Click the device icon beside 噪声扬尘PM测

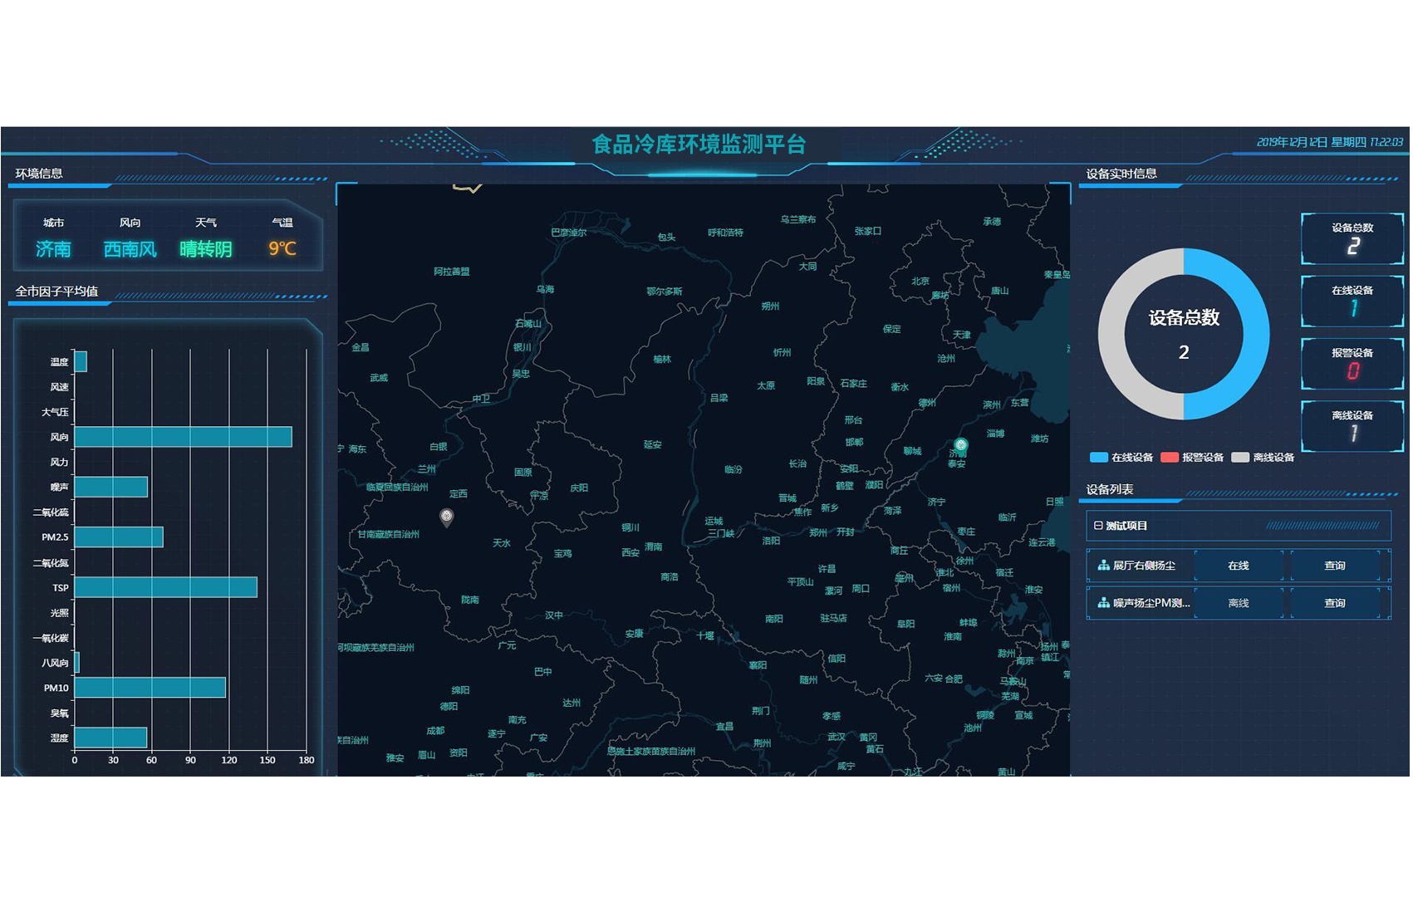pos(1103,603)
